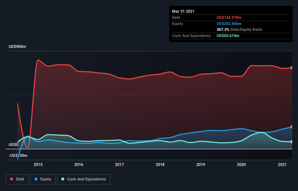The width and height of the screenshot is (298, 191).
Task: Click the US$744.970m debt value
Action: click(229, 17)
